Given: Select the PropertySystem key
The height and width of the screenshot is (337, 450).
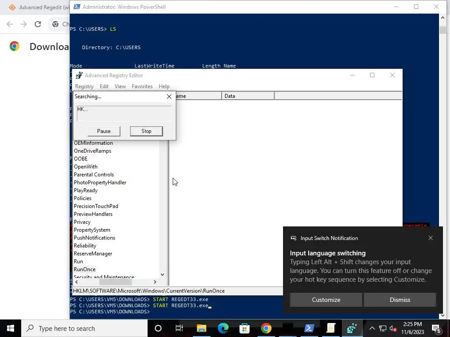Looking at the screenshot, I should (x=92, y=230).
